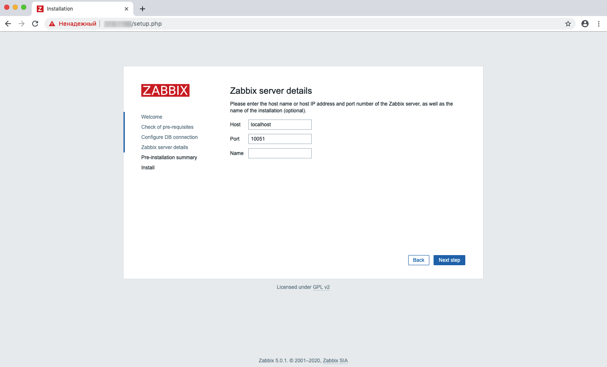Click the macOS green maximize window button
The image size is (607, 367).
24,7
